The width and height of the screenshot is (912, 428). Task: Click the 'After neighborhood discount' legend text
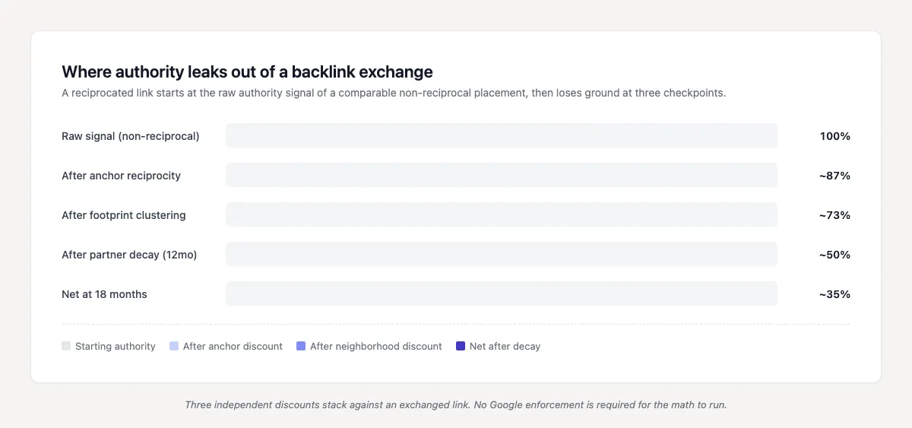click(x=376, y=346)
